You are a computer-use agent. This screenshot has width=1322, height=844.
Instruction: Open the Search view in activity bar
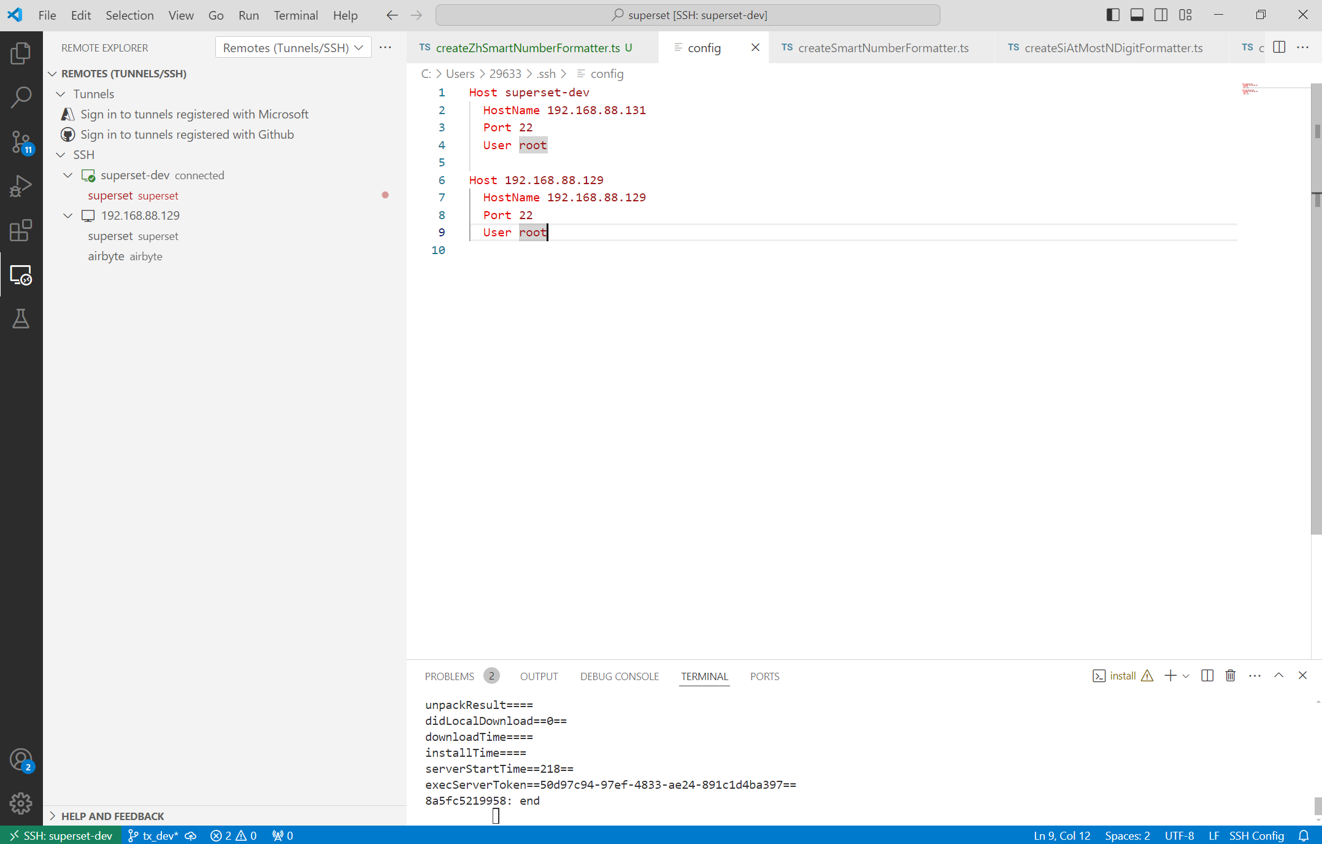pos(21,97)
